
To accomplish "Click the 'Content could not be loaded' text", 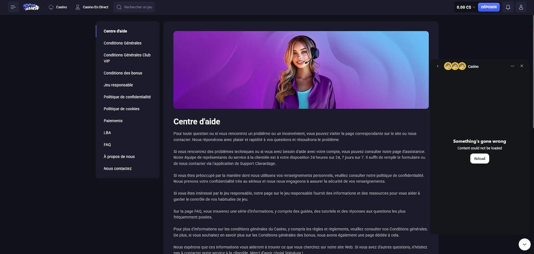I will pyautogui.click(x=480, y=148).
